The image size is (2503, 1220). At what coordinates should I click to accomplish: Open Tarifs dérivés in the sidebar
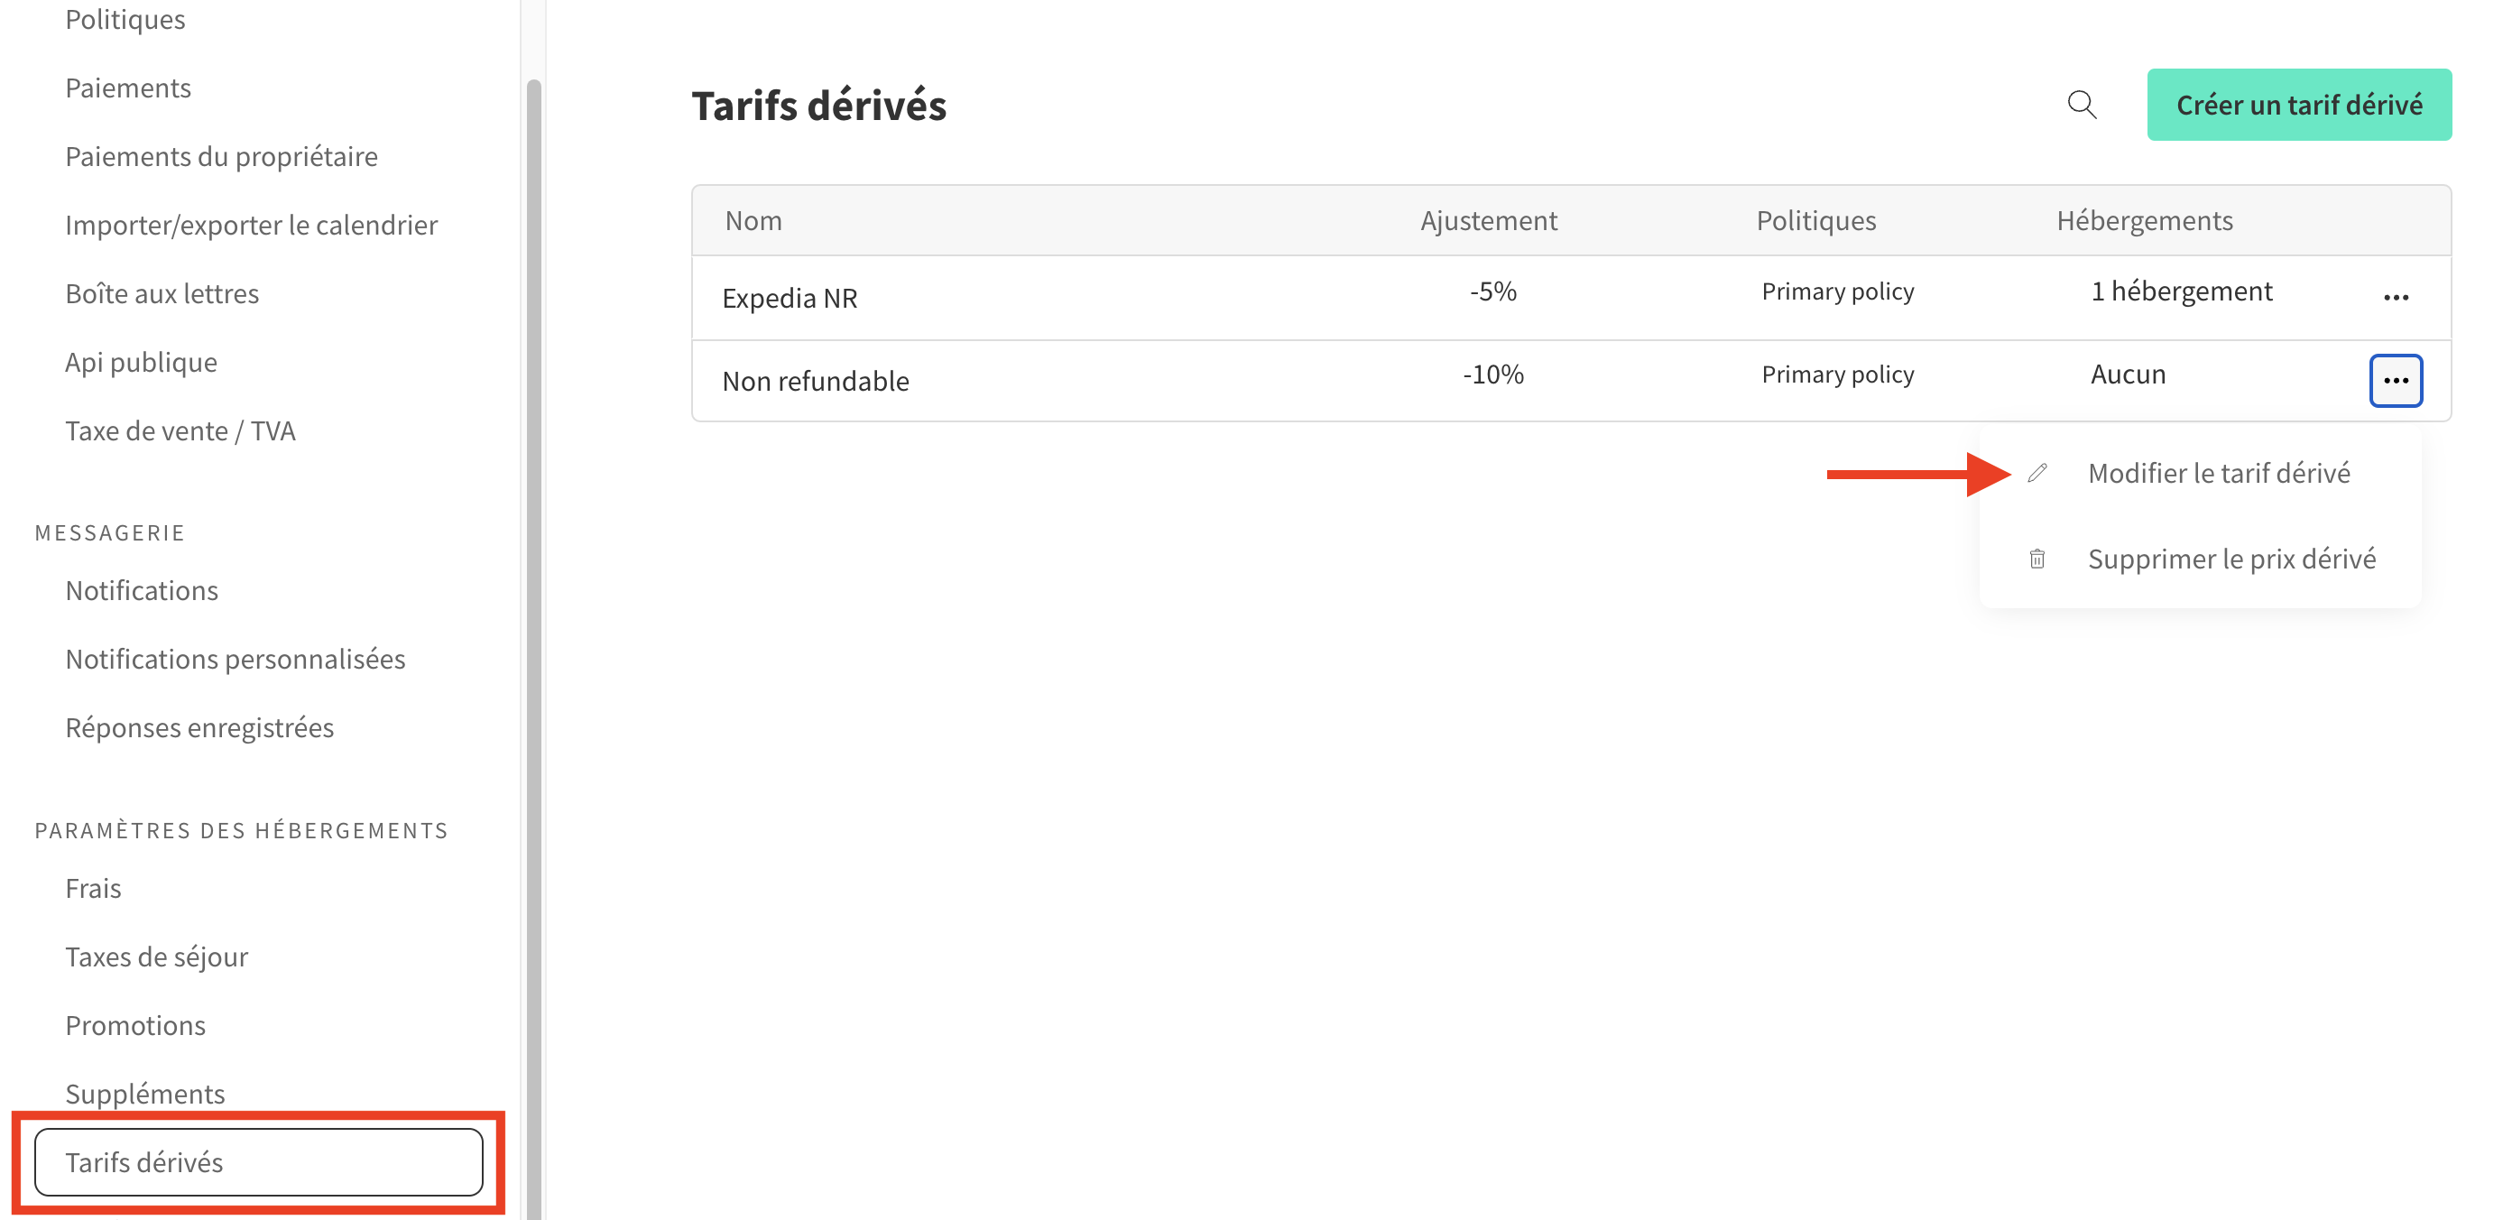(258, 1161)
